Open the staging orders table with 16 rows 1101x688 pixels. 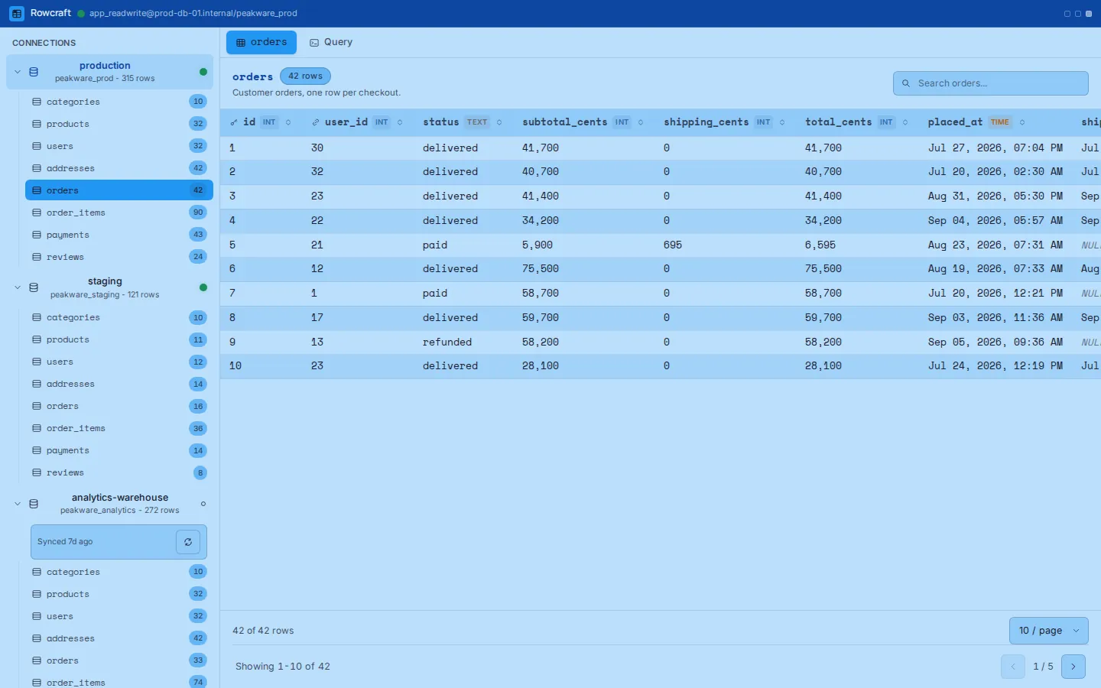pos(119,406)
